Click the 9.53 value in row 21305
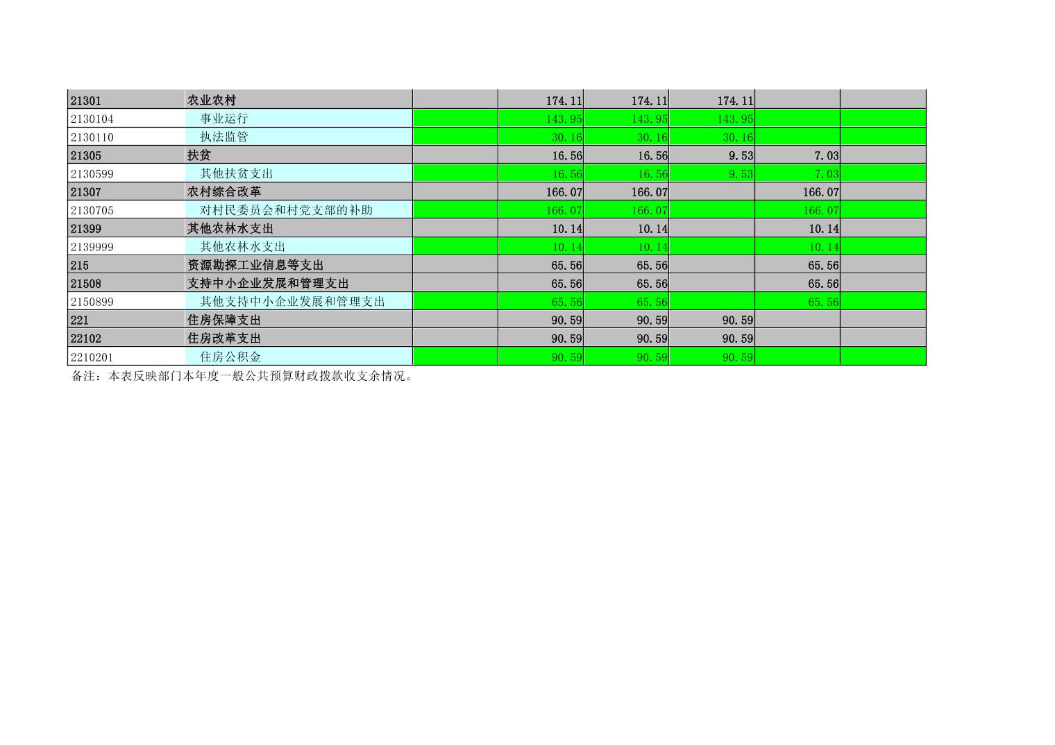 tap(741, 155)
